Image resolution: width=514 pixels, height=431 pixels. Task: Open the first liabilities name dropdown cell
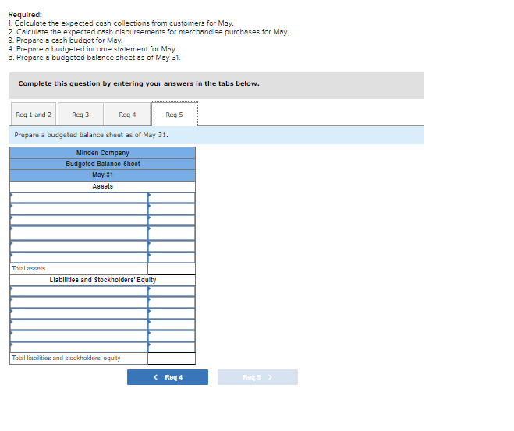(79, 291)
